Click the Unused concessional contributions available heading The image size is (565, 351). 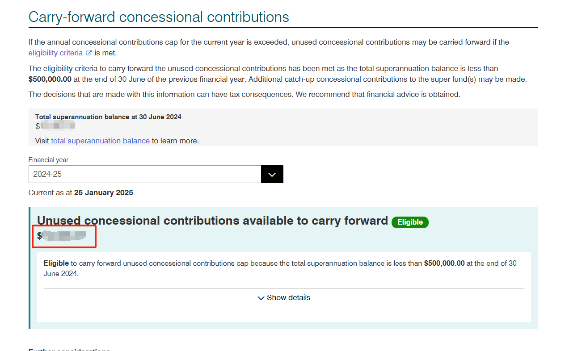click(212, 221)
